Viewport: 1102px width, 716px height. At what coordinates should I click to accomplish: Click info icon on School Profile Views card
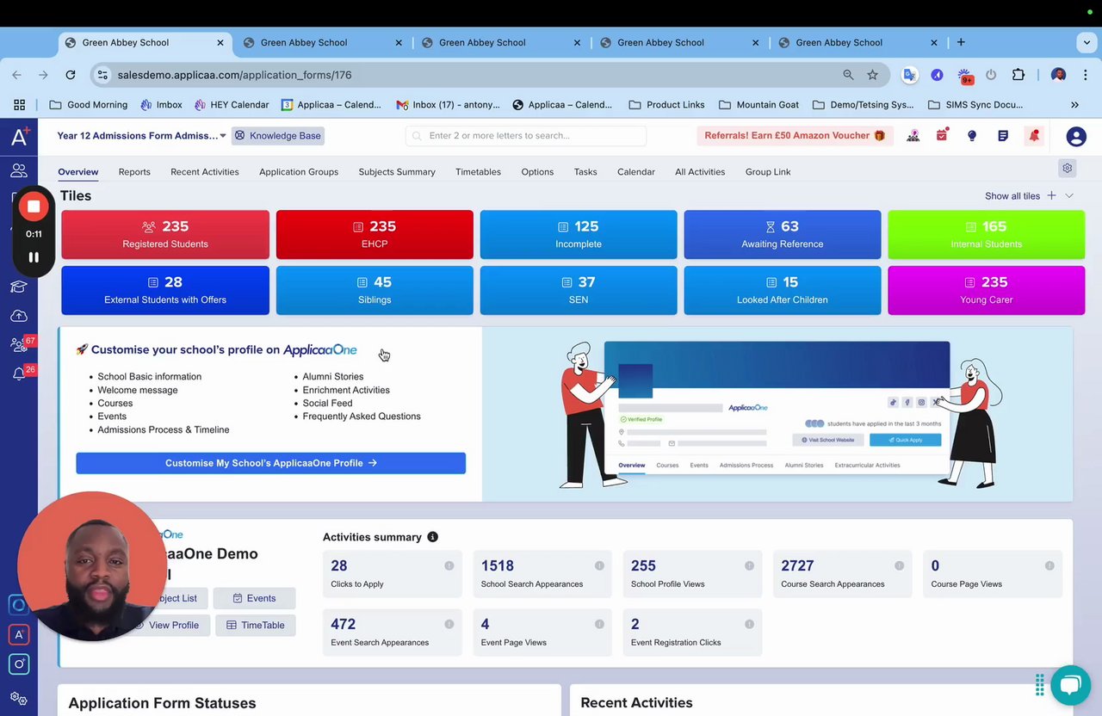[x=749, y=565]
